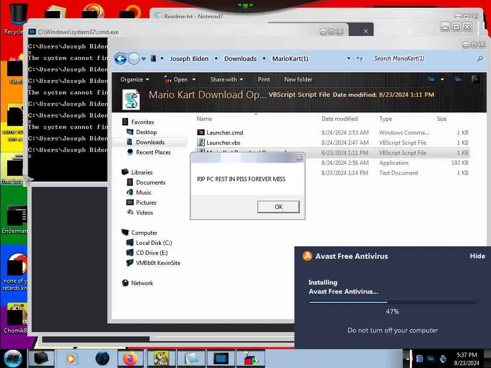Show hidden system tray icons
Viewport: 491px width, 368px height.
[408, 359]
